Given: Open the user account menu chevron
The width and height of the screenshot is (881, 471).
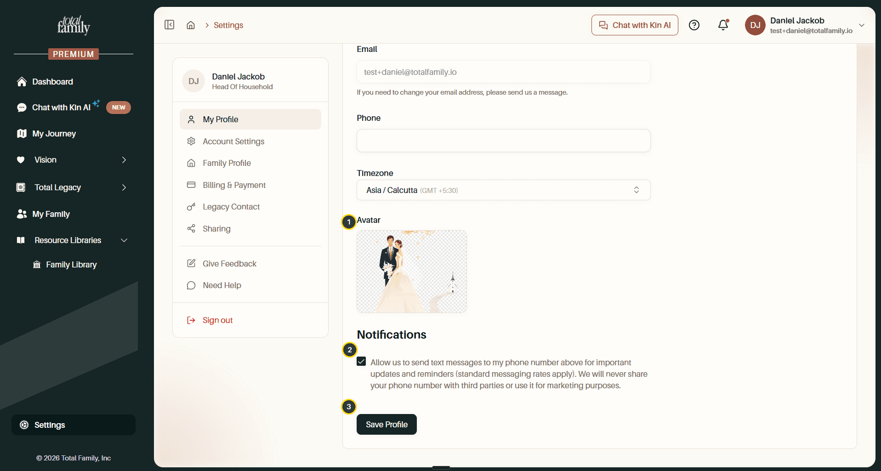Looking at the screenshot, I should coord(862,25).
